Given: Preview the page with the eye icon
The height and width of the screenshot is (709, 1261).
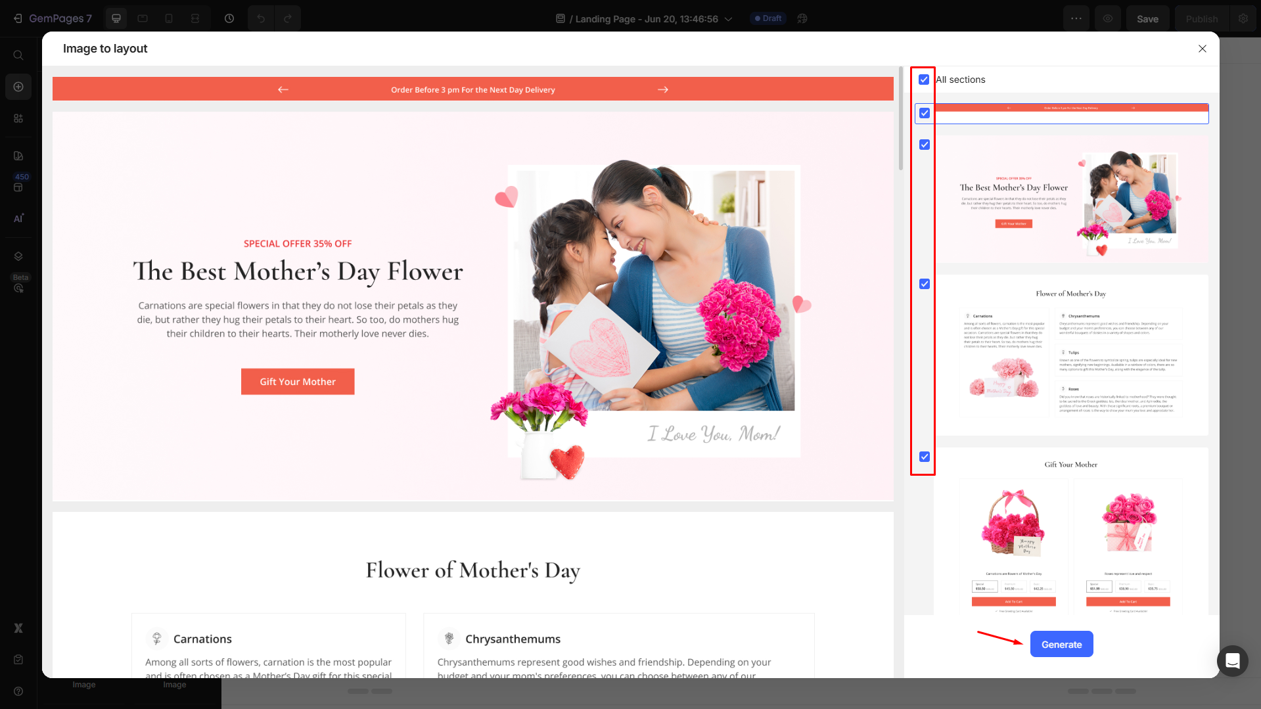Looking at the screenshot, I should tap(1108, 18).
